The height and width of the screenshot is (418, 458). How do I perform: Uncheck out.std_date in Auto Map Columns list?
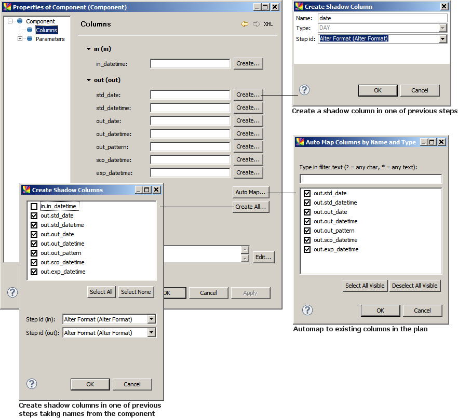click(307, 193)
